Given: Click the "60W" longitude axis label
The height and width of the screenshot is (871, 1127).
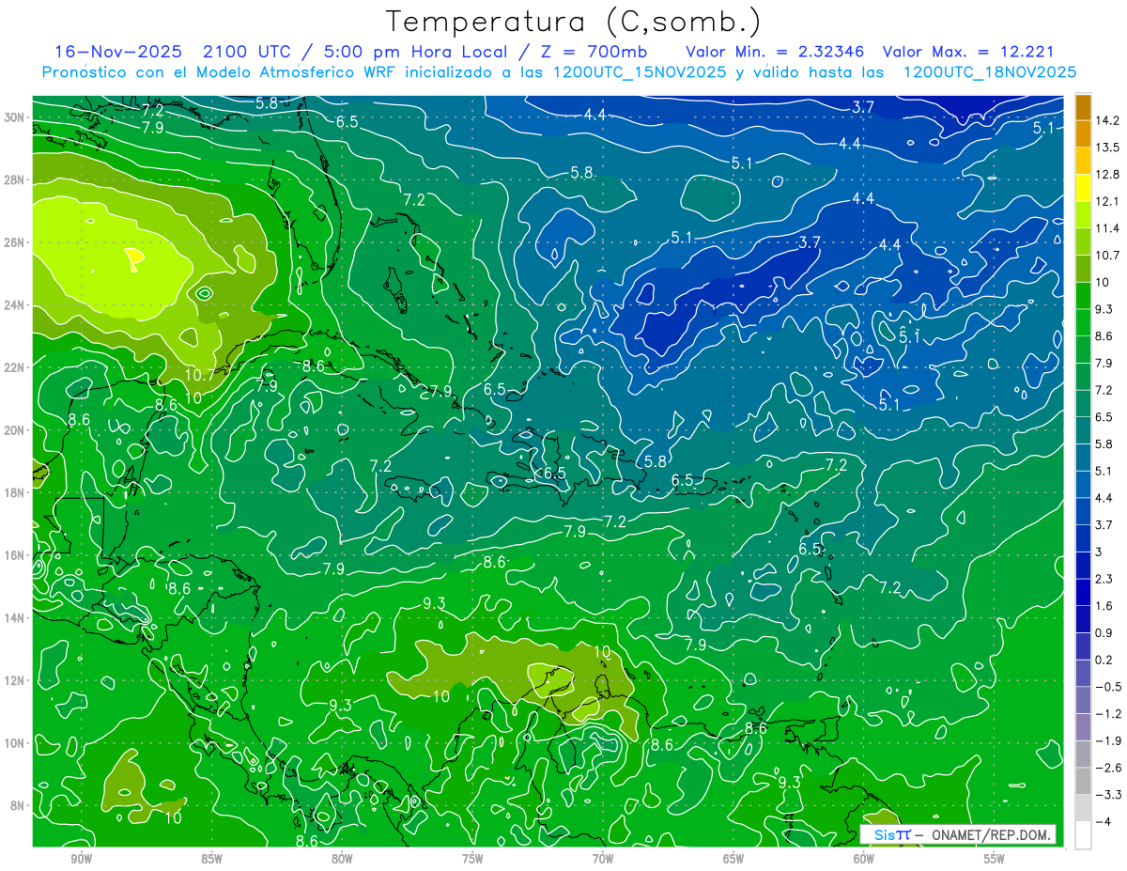Looking at the screenshot, I should coord(864,858).
